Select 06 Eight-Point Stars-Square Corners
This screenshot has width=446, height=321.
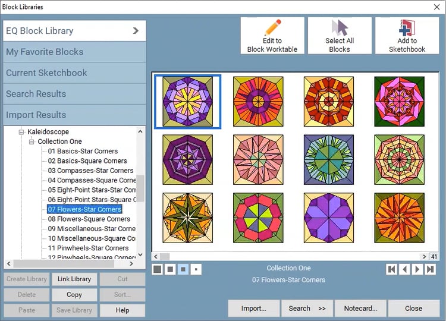(92, 200)
